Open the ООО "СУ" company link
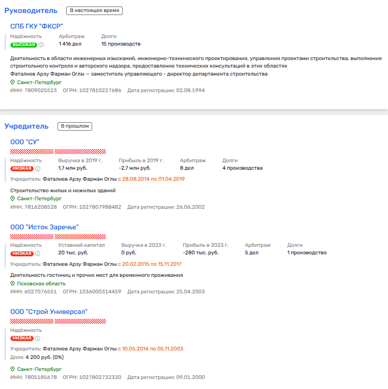 pos(25,142)
